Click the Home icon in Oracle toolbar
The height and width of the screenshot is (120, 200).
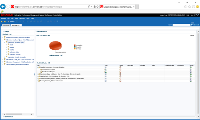point(2,21)
